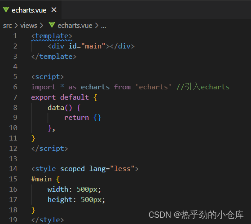Open the src breadcrumb folder

coord(7,26)
